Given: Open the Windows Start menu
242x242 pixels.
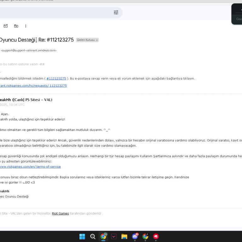Looking at the screenshot, I should 82,236.
